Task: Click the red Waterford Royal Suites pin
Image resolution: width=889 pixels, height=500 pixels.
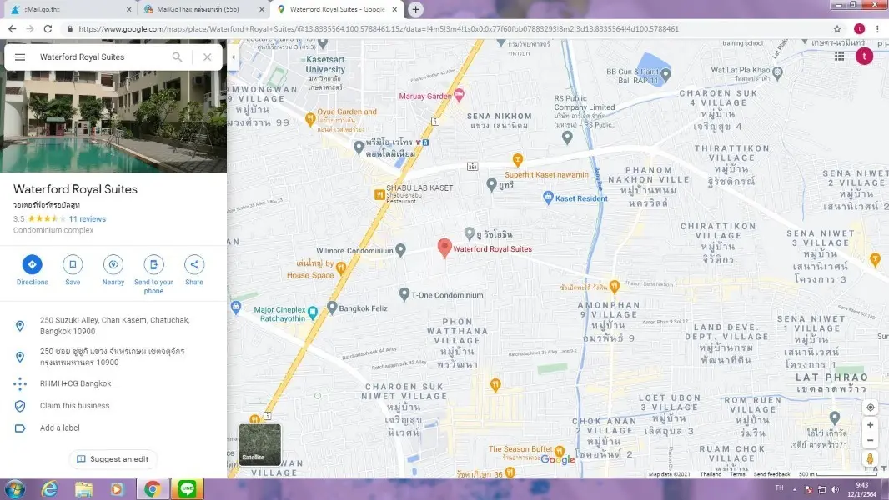Action: pyautogui.click(x=444, y=248)
